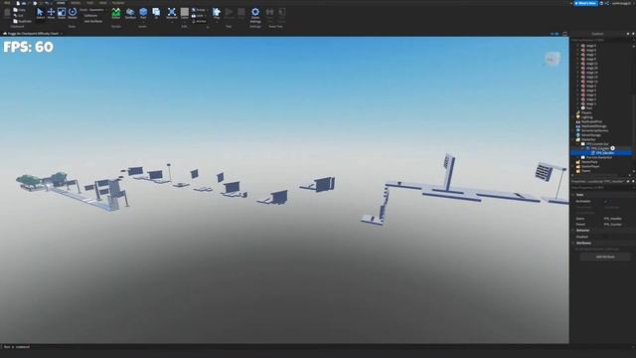Click the What's New button
Screen dimensions: 636x358
[x=585, y=3]
